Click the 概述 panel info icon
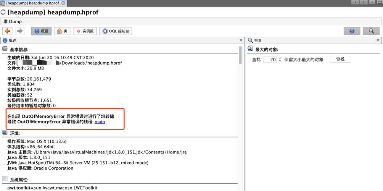Image resolution: width=383 pixels, height=191 pixels. (x=5, y=40)
